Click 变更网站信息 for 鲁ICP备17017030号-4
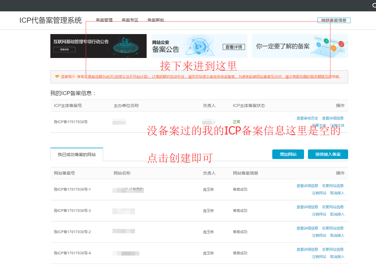The image size is (376, 272). pyautogui.click(x=333, y=250)
